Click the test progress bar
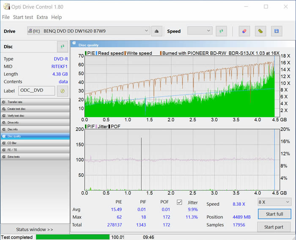 point(72,237)
